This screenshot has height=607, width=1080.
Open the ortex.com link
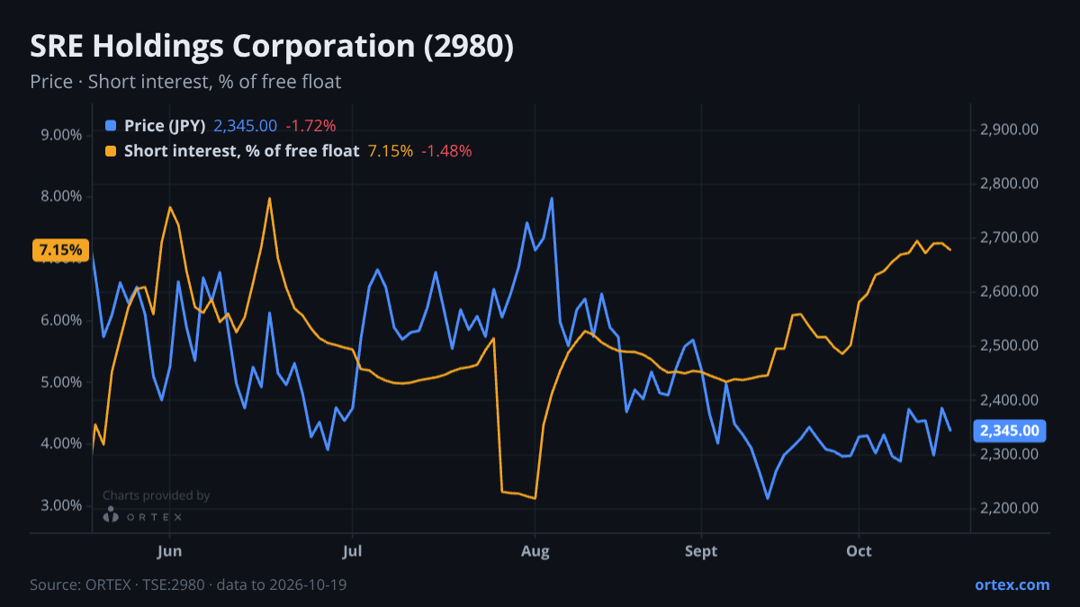1012,585
